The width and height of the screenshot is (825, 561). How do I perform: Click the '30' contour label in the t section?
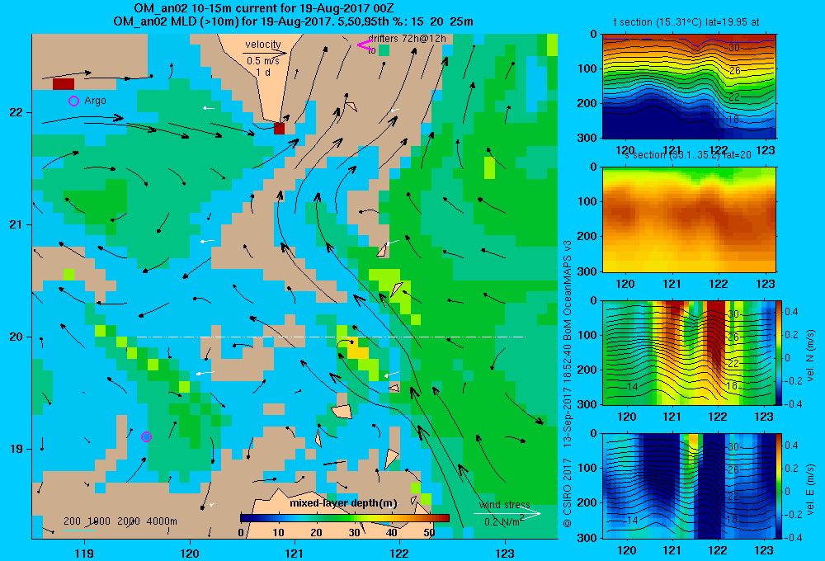734,48
